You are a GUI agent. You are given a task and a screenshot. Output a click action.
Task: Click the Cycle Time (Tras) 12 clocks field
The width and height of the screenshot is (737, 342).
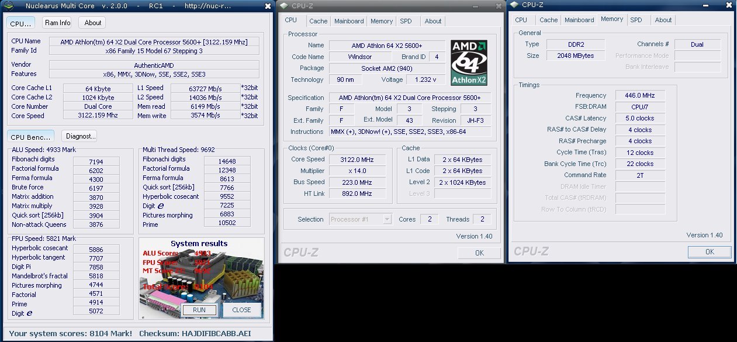coord(640,152)
